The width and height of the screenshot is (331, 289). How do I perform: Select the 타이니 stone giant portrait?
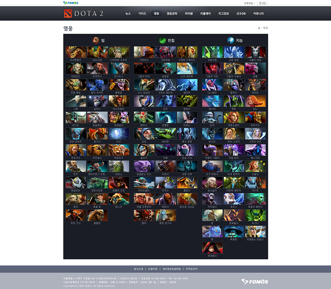(119, 166)
